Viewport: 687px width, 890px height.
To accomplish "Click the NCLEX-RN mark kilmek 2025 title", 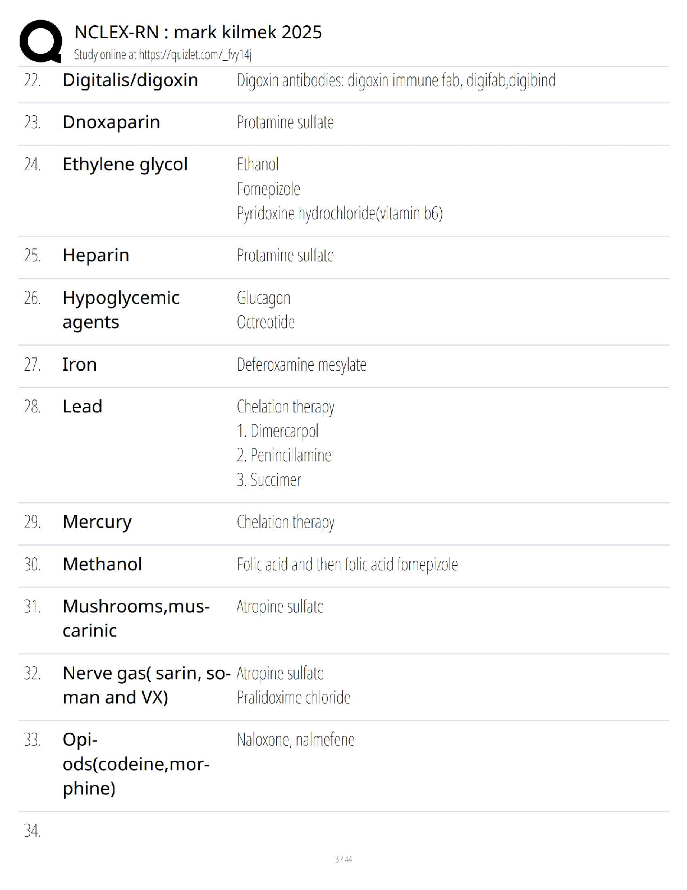I will (198, 32).
